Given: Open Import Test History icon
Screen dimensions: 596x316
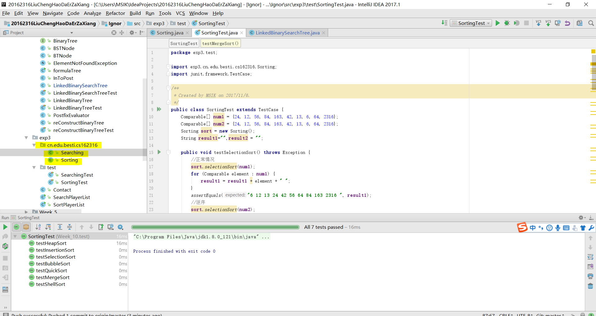Looking at the screenshot, I should [x=111, y=227].
